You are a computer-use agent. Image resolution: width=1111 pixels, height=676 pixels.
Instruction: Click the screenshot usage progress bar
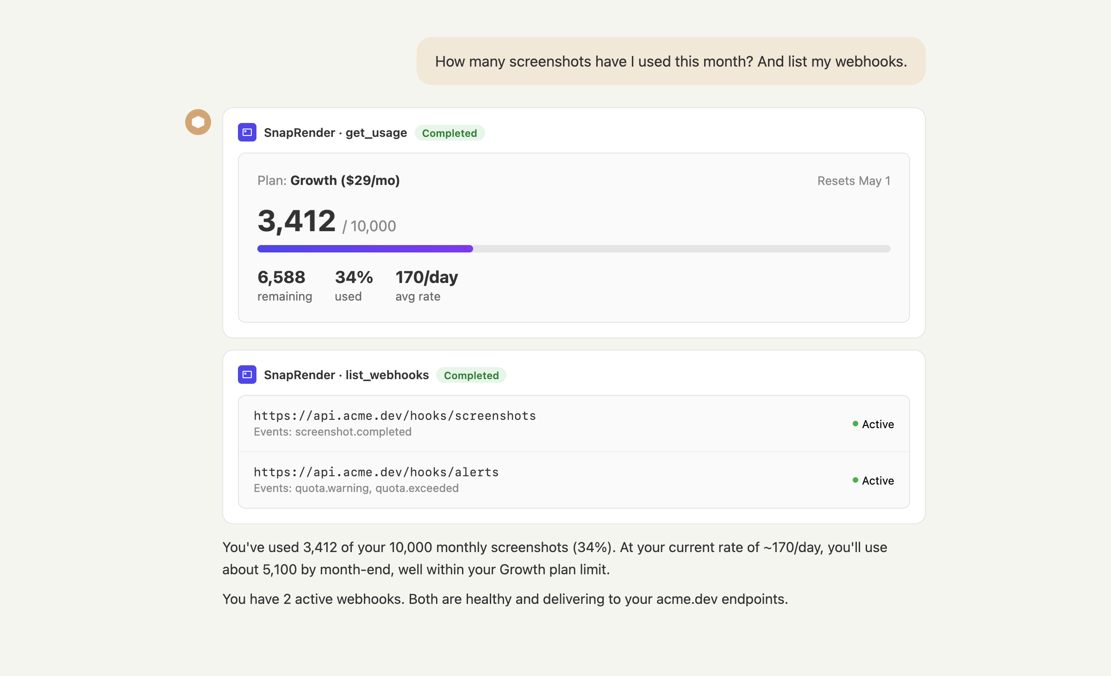click(574, 249)
